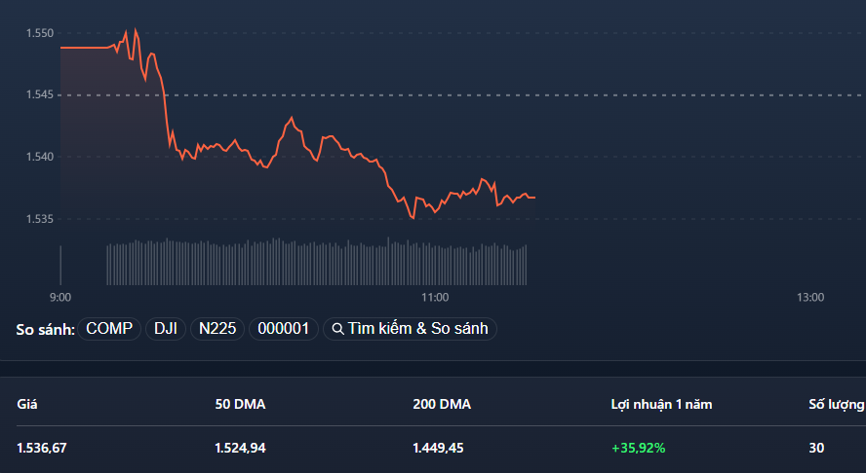Select the Lợi nhuận 1 năm header
The height and width of the screenshot is (473, 866).
point(661,404)
